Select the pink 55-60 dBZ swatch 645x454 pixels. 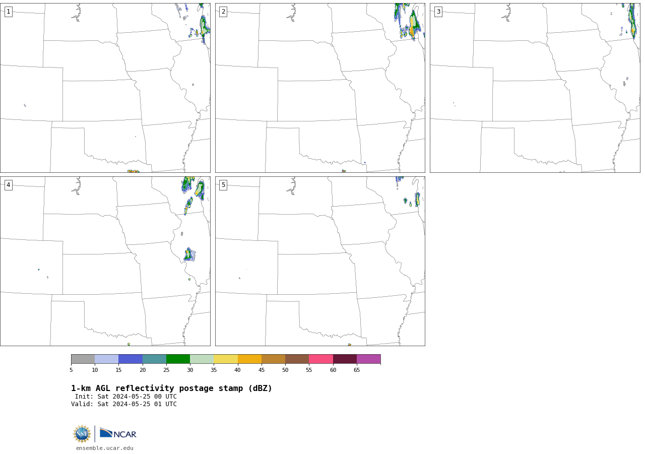tap(321, 359)
